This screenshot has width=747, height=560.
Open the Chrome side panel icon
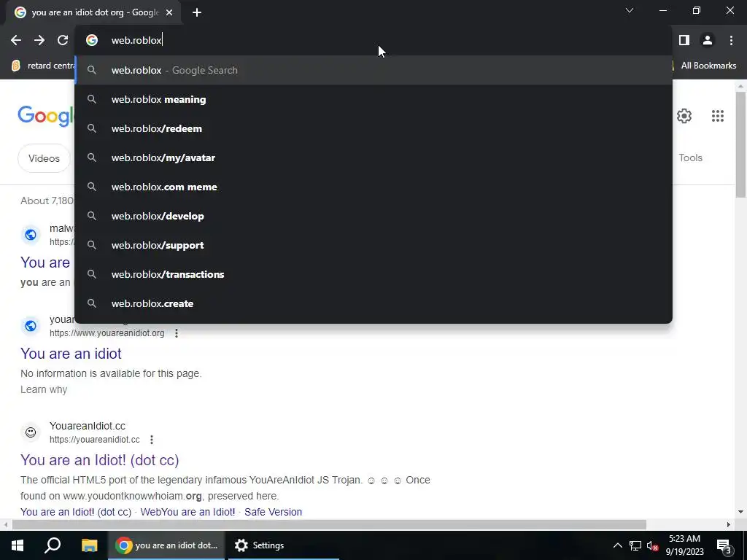coord(684,41)
